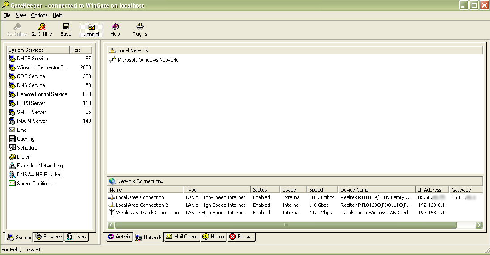Open the Options menu
Screen dimensions: 490x255
(x=39, y=15)
